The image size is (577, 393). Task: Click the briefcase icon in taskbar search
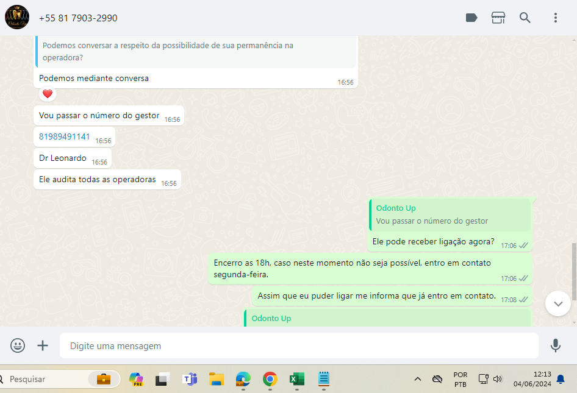[104, 379]
